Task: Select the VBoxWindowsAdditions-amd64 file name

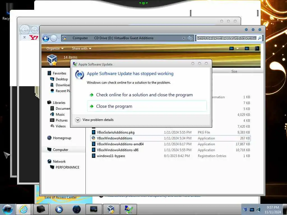Action: (120, 144)
